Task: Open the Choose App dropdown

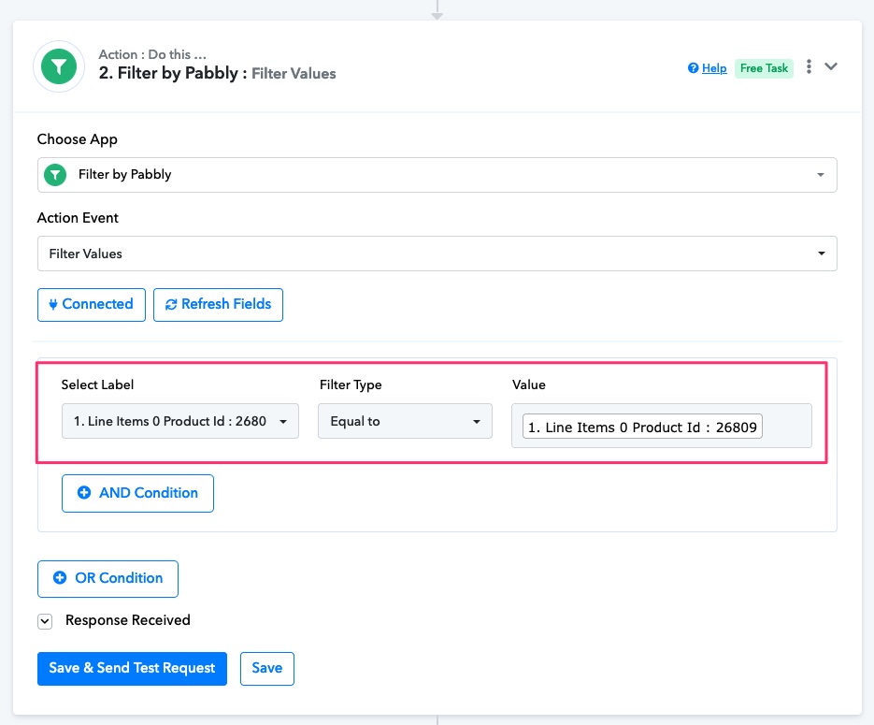Action: tap(437, 175)
